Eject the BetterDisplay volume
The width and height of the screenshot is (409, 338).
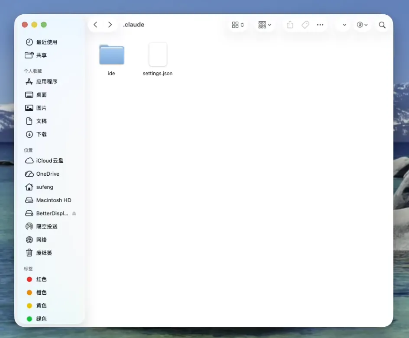[x=74, y=213]
